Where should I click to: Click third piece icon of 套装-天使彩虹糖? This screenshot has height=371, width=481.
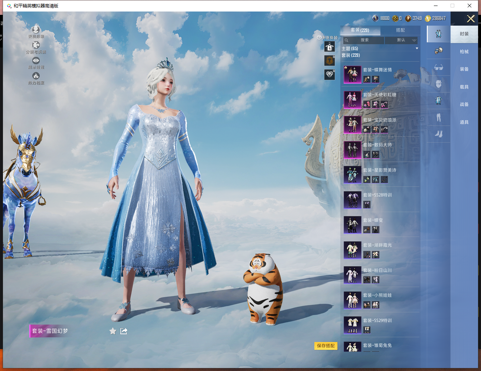point(384,104)
